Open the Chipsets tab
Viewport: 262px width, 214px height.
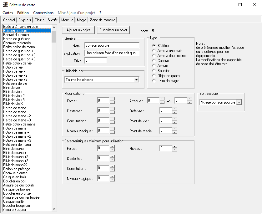(25, 20)
